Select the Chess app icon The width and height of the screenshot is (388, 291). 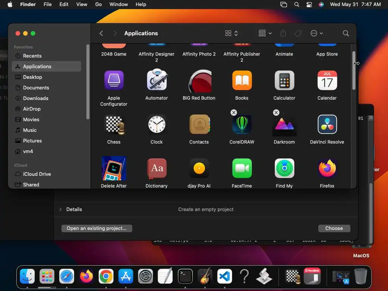pyautogui.click(x=115, y=125)
